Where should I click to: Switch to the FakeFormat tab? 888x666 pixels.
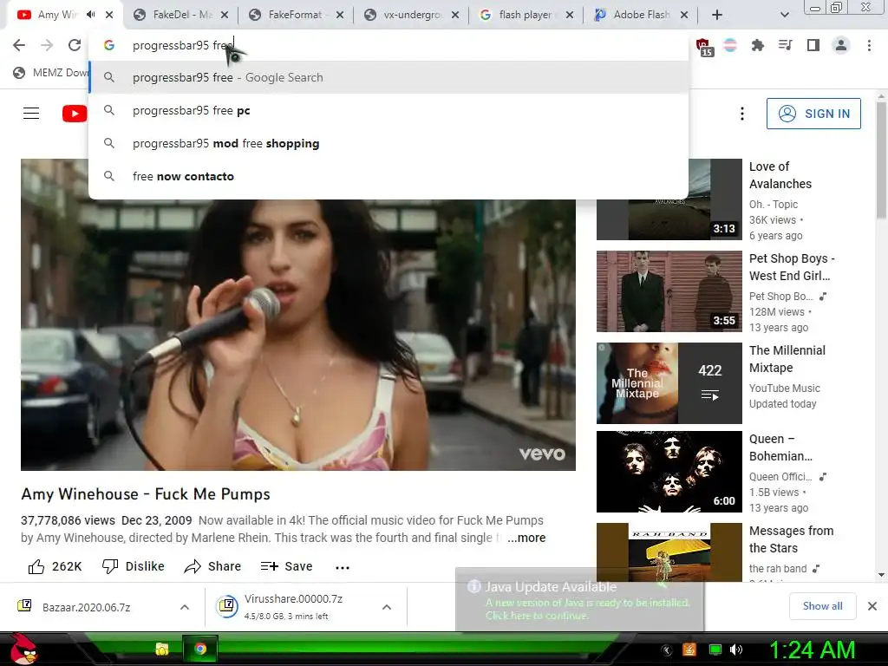pyautogui.click(x=295, y=15)
